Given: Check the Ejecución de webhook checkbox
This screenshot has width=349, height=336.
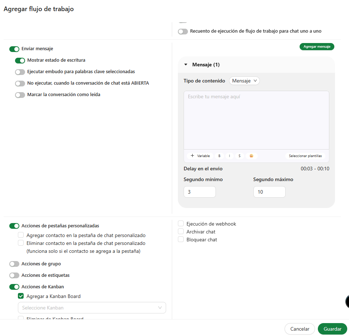Looking at the screenshot, I should point(181,224).
